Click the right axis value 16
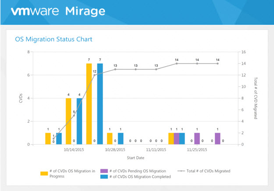The width and height of the screenshot is (274, 191). click(x=244, y=52)
